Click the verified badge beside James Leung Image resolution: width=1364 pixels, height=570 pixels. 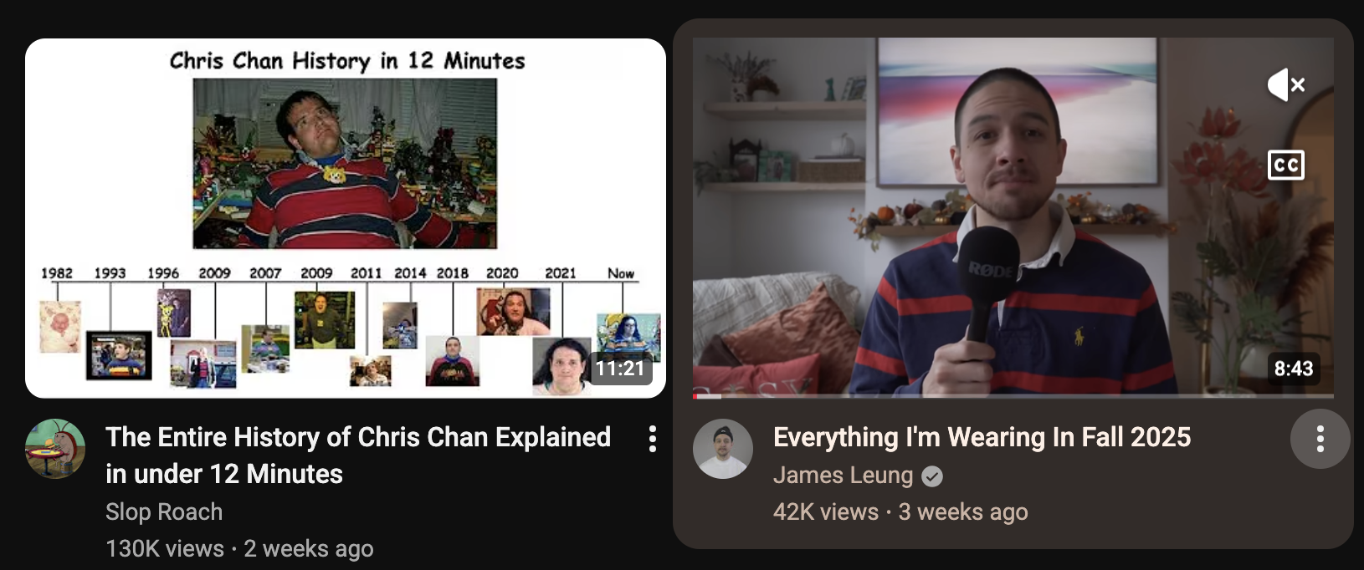tap(932, 476)
